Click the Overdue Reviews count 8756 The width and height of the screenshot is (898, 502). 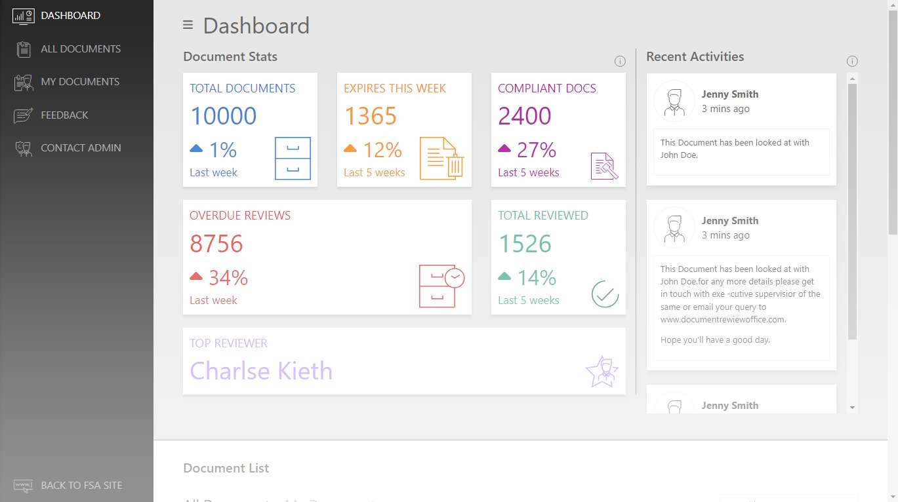(x=216, y=244)
